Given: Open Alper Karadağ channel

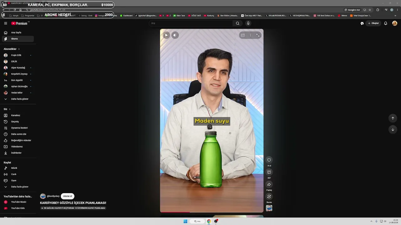Looking at the screenshot, I should click(x=18, y=68).
